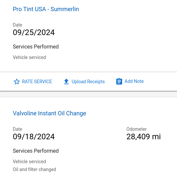Click Services Performed heading under Pro Tint
This screenshot has width=177, height=174.
(36, 47)
